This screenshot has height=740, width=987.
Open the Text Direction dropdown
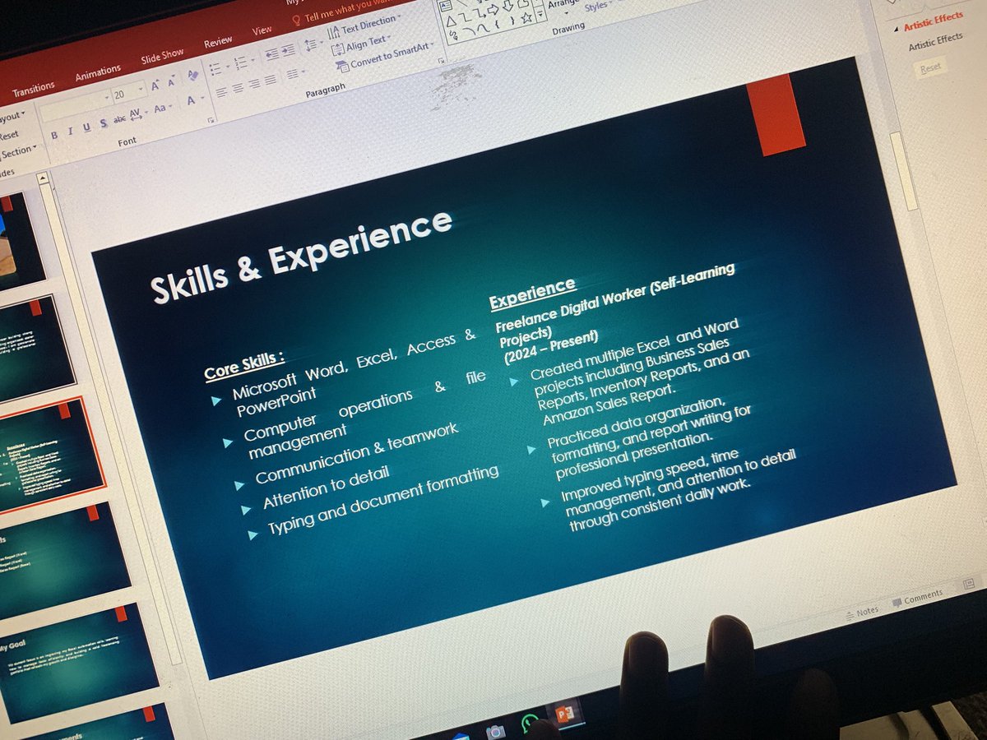coord(364,25)
